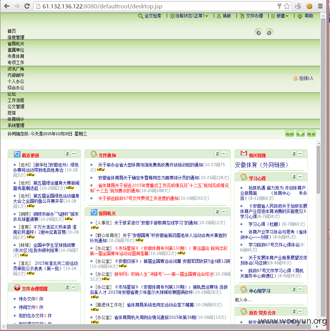Go to 首页 menu item
The width and height of the screenshot is (330, 331).
[x=12, y=31]
